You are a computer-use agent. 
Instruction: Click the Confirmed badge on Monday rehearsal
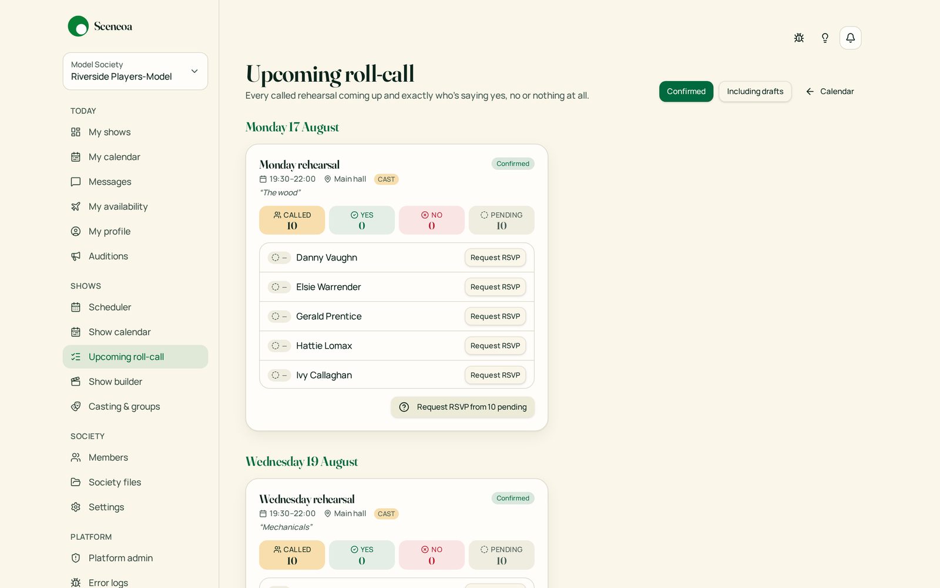tap(513, 163)
